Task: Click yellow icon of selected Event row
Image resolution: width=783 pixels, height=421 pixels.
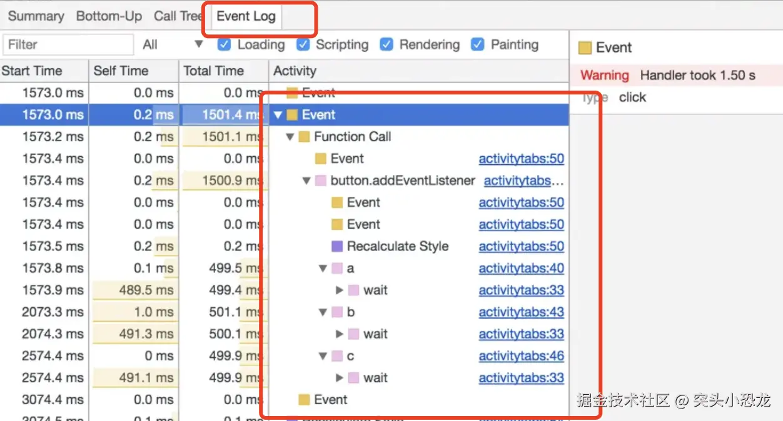Action: 292,115
